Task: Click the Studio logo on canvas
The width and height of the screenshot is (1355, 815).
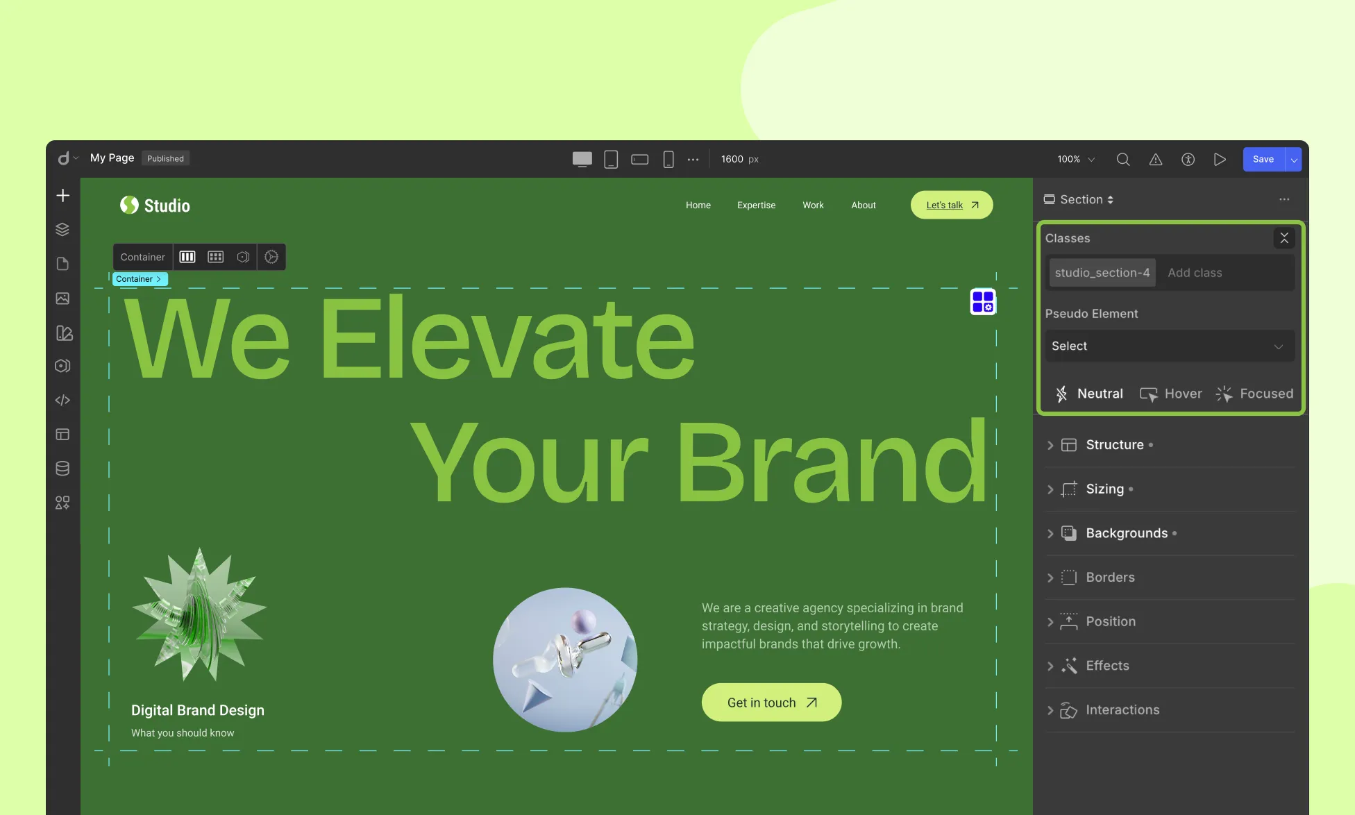Action: [155, 205]
